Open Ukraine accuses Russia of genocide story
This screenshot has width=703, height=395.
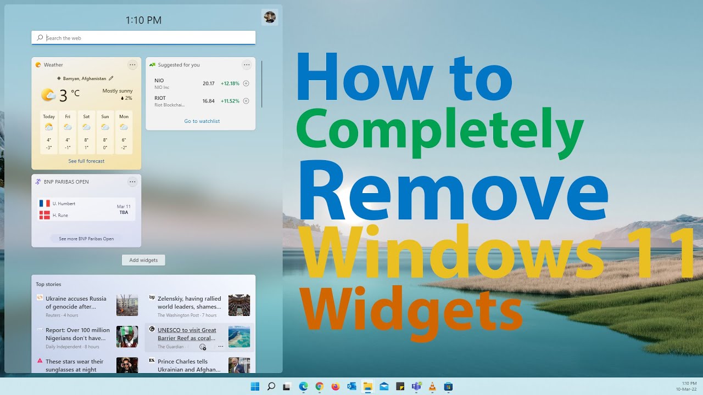coord(76,302)
